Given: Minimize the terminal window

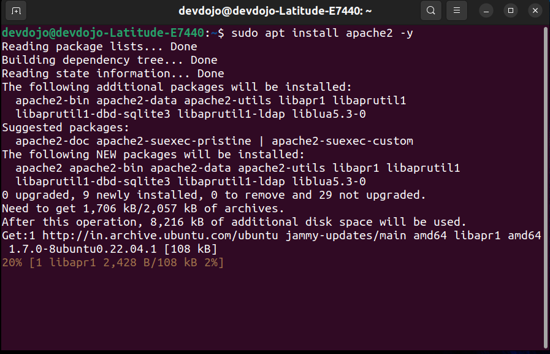Looking at the screenshot, I should 485,10.
